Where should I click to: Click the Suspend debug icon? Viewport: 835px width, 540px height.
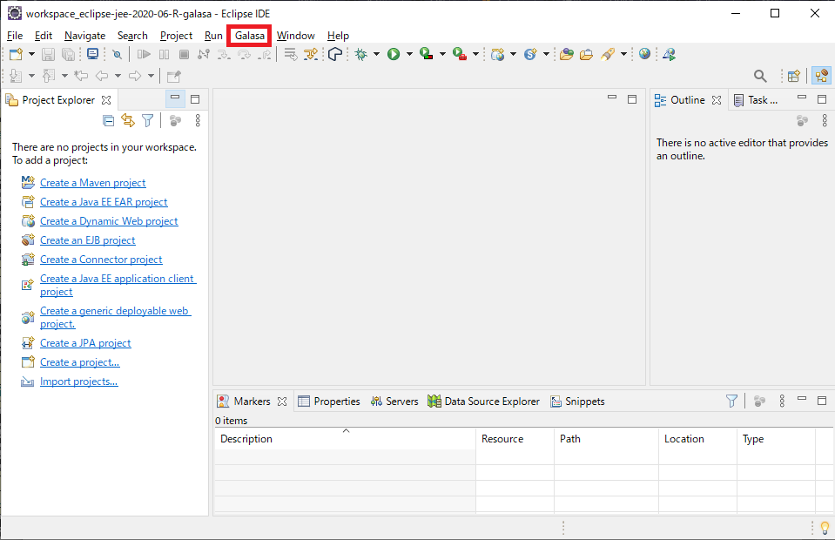[x=164, y=54]
